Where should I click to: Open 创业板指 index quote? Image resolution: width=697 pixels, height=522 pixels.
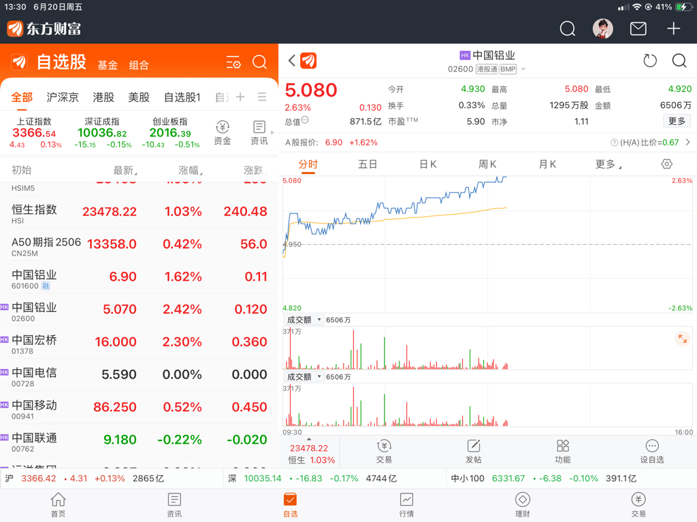tap(170, 133)
